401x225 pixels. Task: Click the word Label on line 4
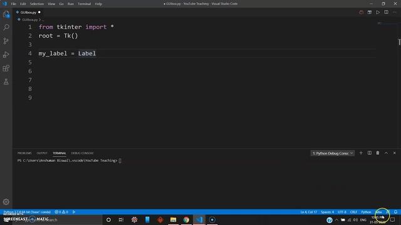pos(87,54)
